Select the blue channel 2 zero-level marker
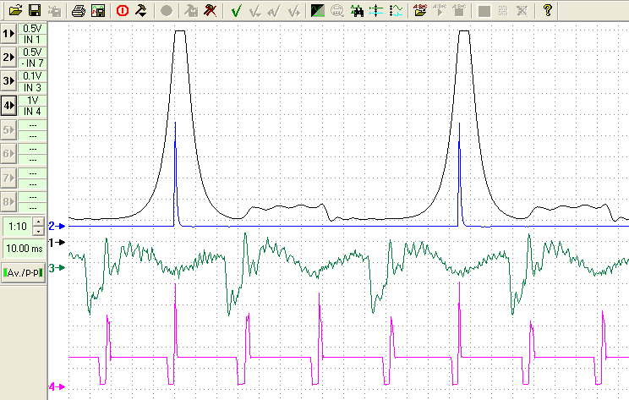The width and height of the screenshot is (629, 400). click(57, 227)
